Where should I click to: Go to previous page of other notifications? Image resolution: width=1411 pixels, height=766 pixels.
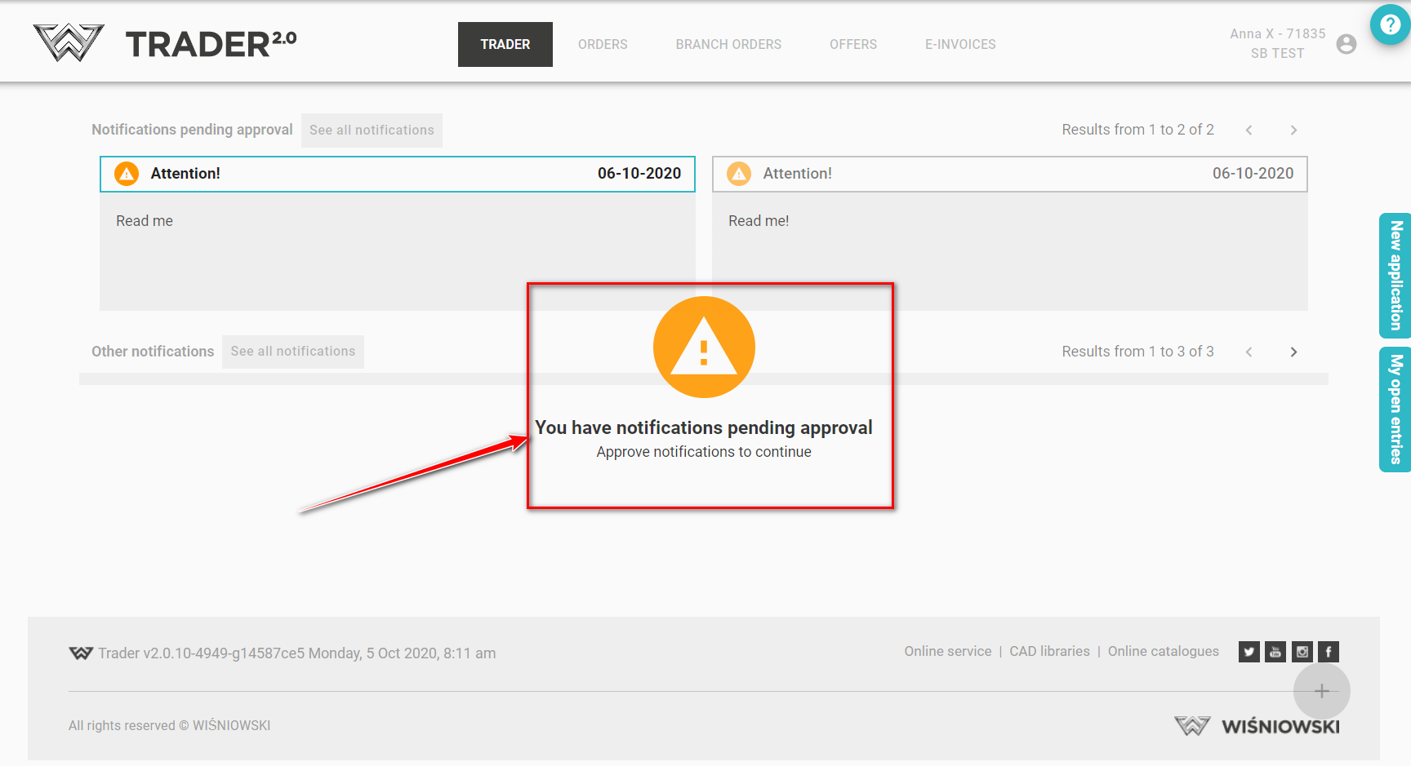pyautogui.click(x=1249, y=352)
